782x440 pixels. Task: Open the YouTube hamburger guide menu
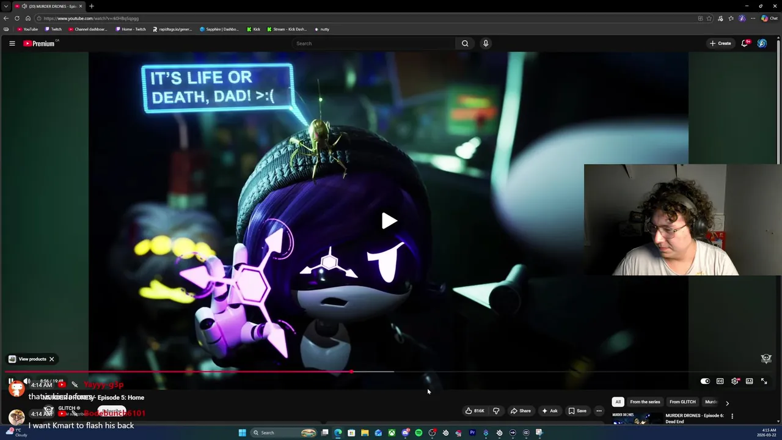(12, 43)
